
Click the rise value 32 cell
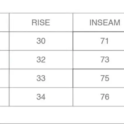pos(41,60)
